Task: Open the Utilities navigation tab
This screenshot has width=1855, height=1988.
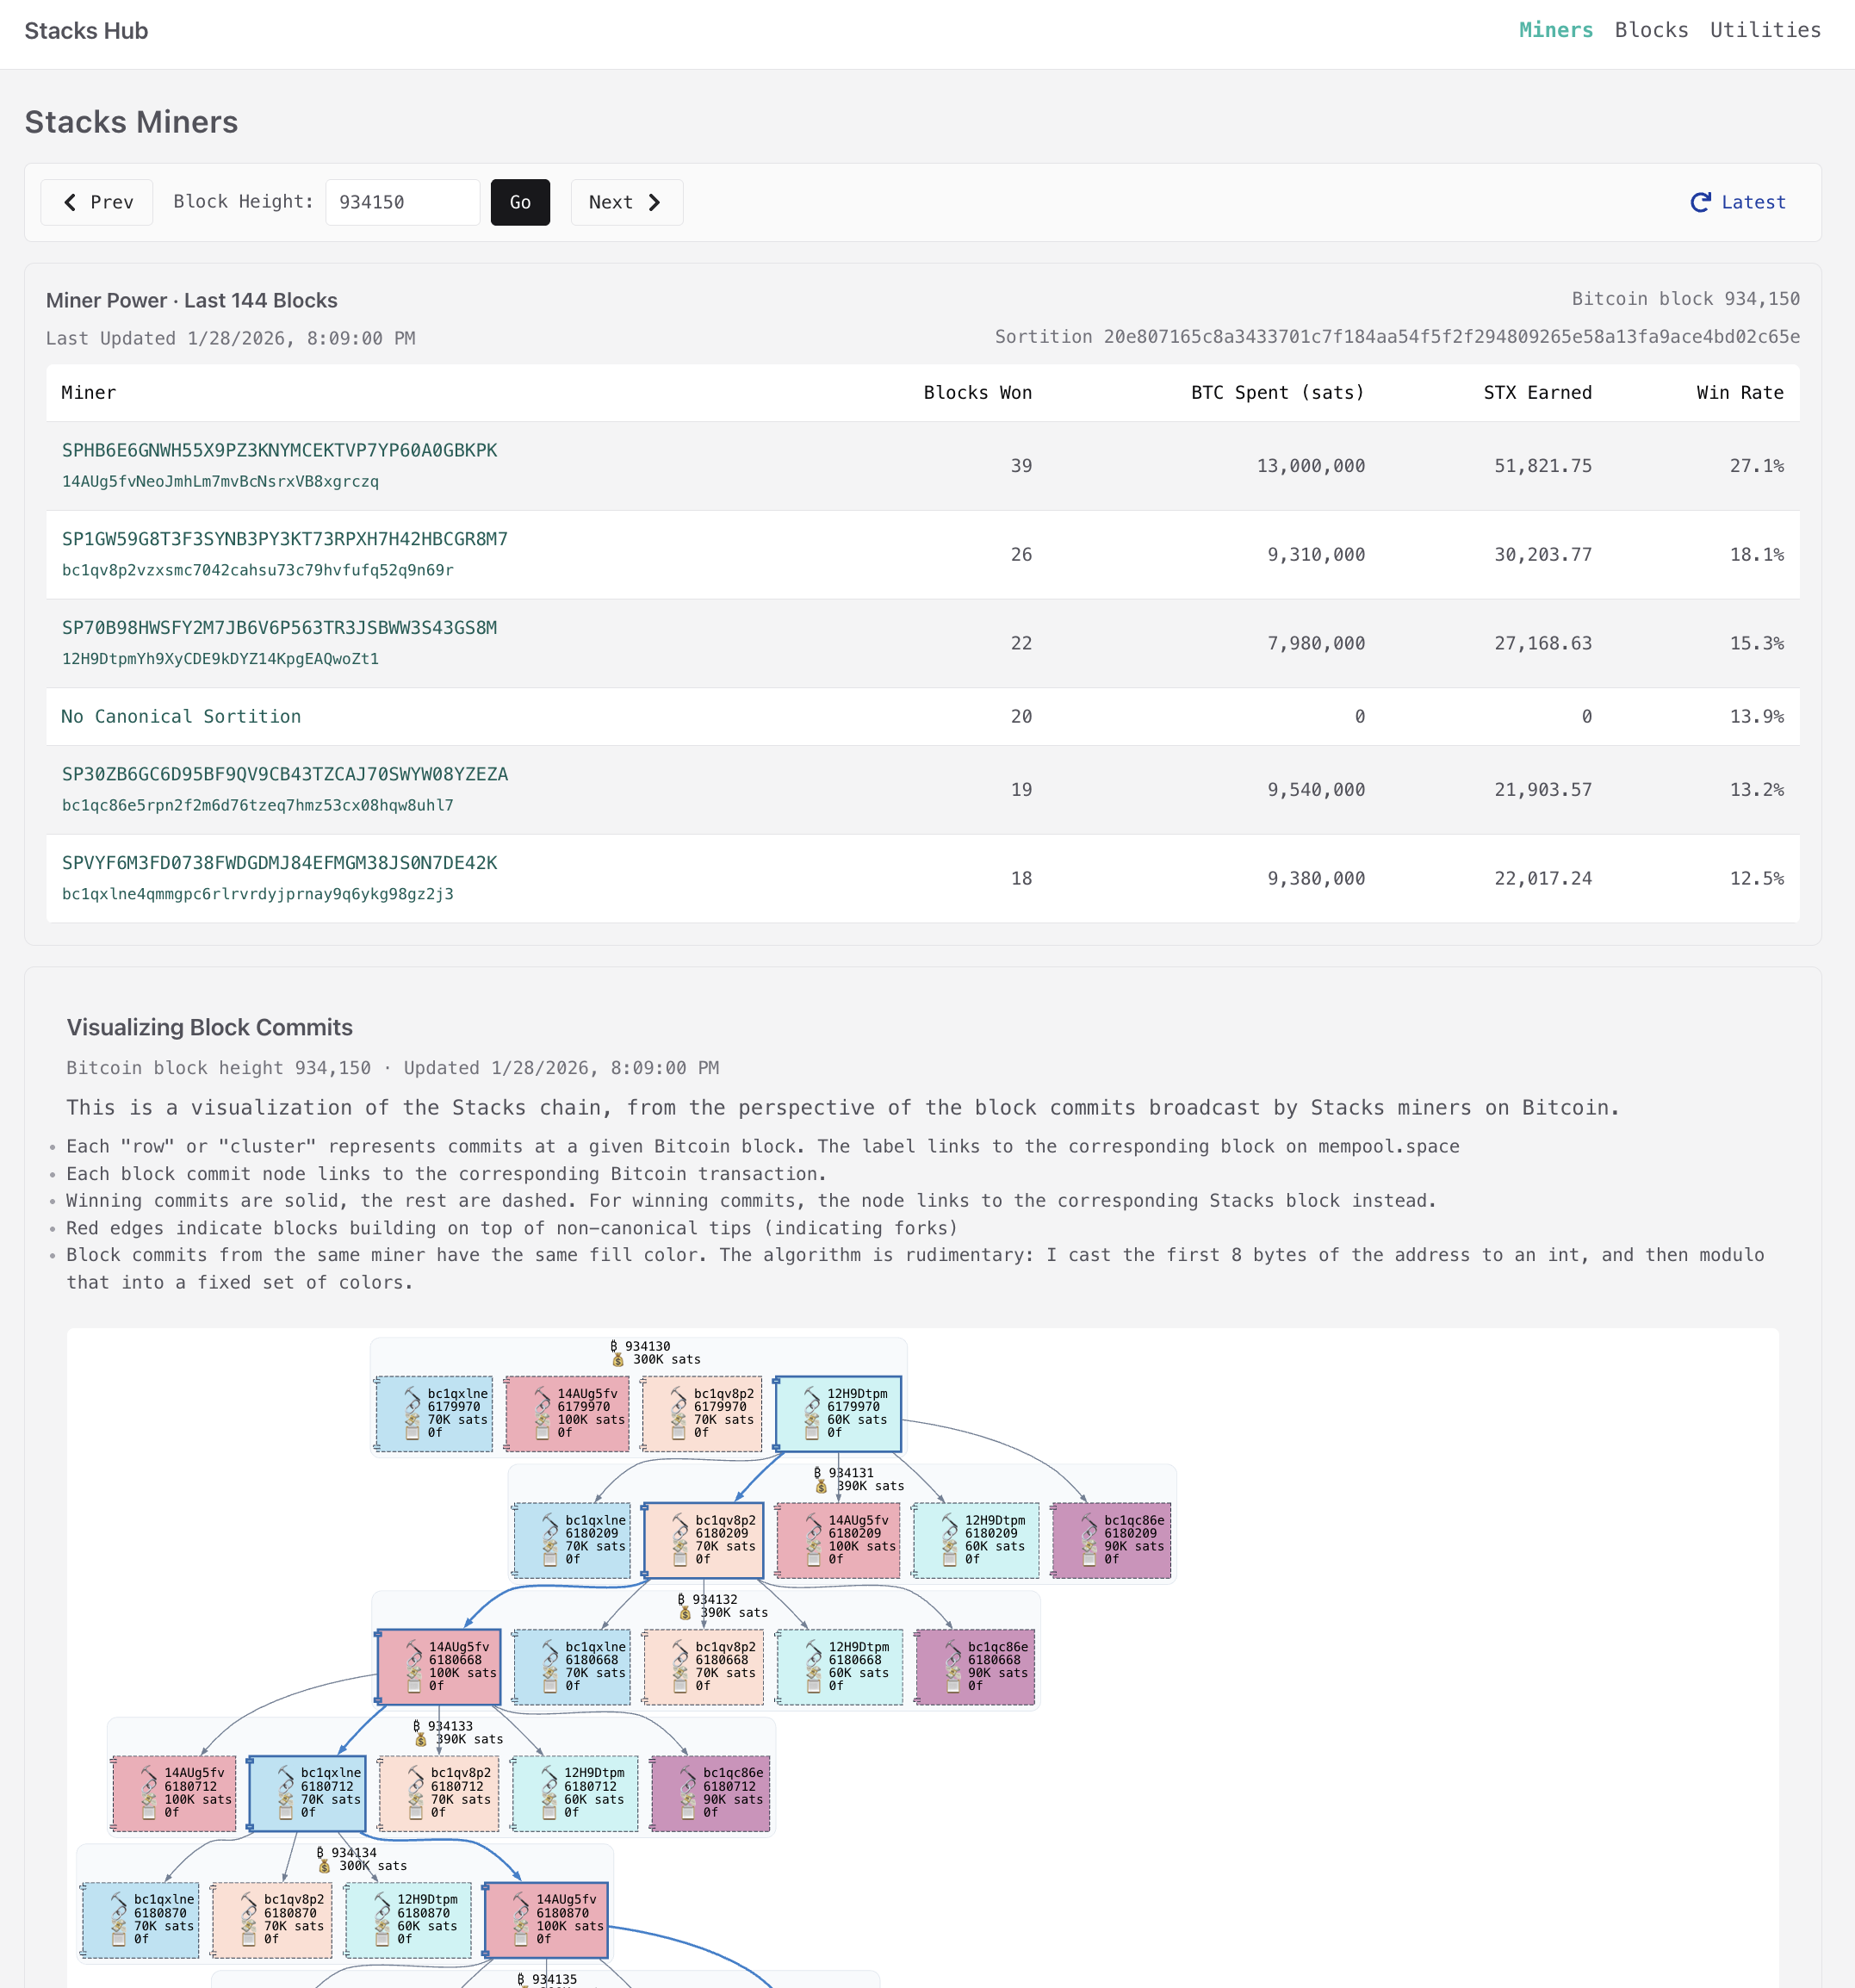Action: coord(1765,30)
